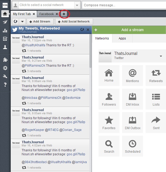Open the refresh options dropdown arrow
The image size is (166, 172).
point(22,21)
